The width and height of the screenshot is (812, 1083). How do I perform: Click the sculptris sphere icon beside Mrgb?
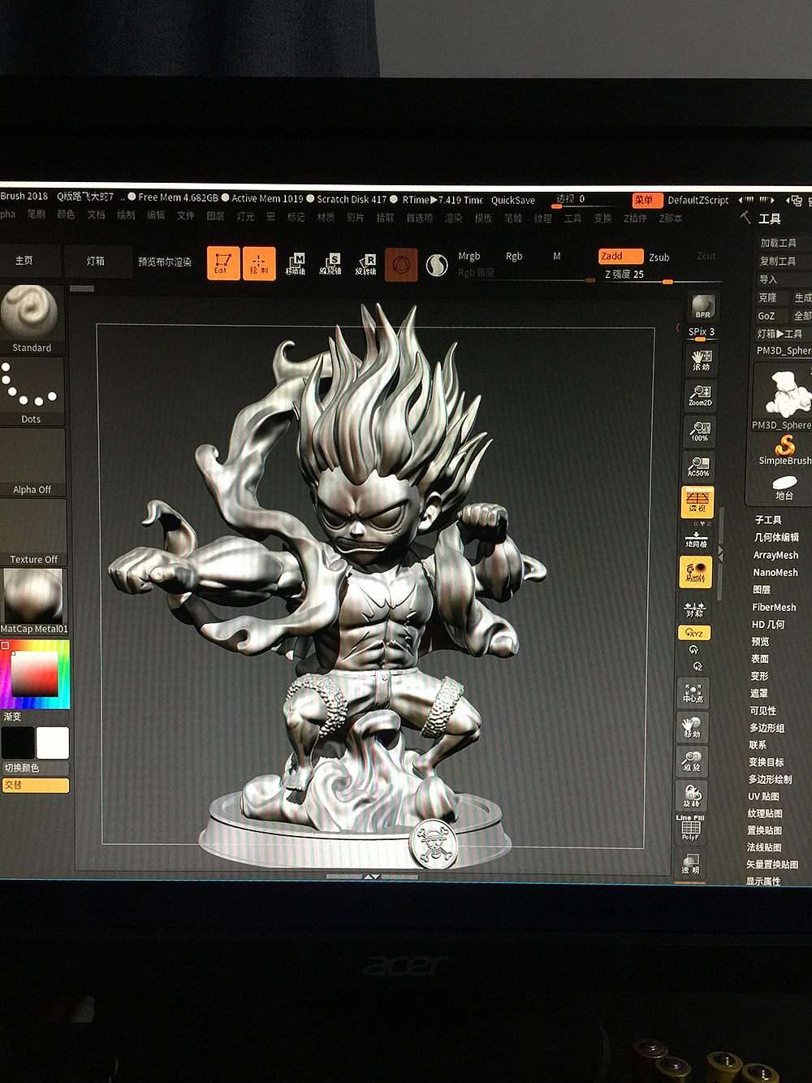[x=437, y=265]
